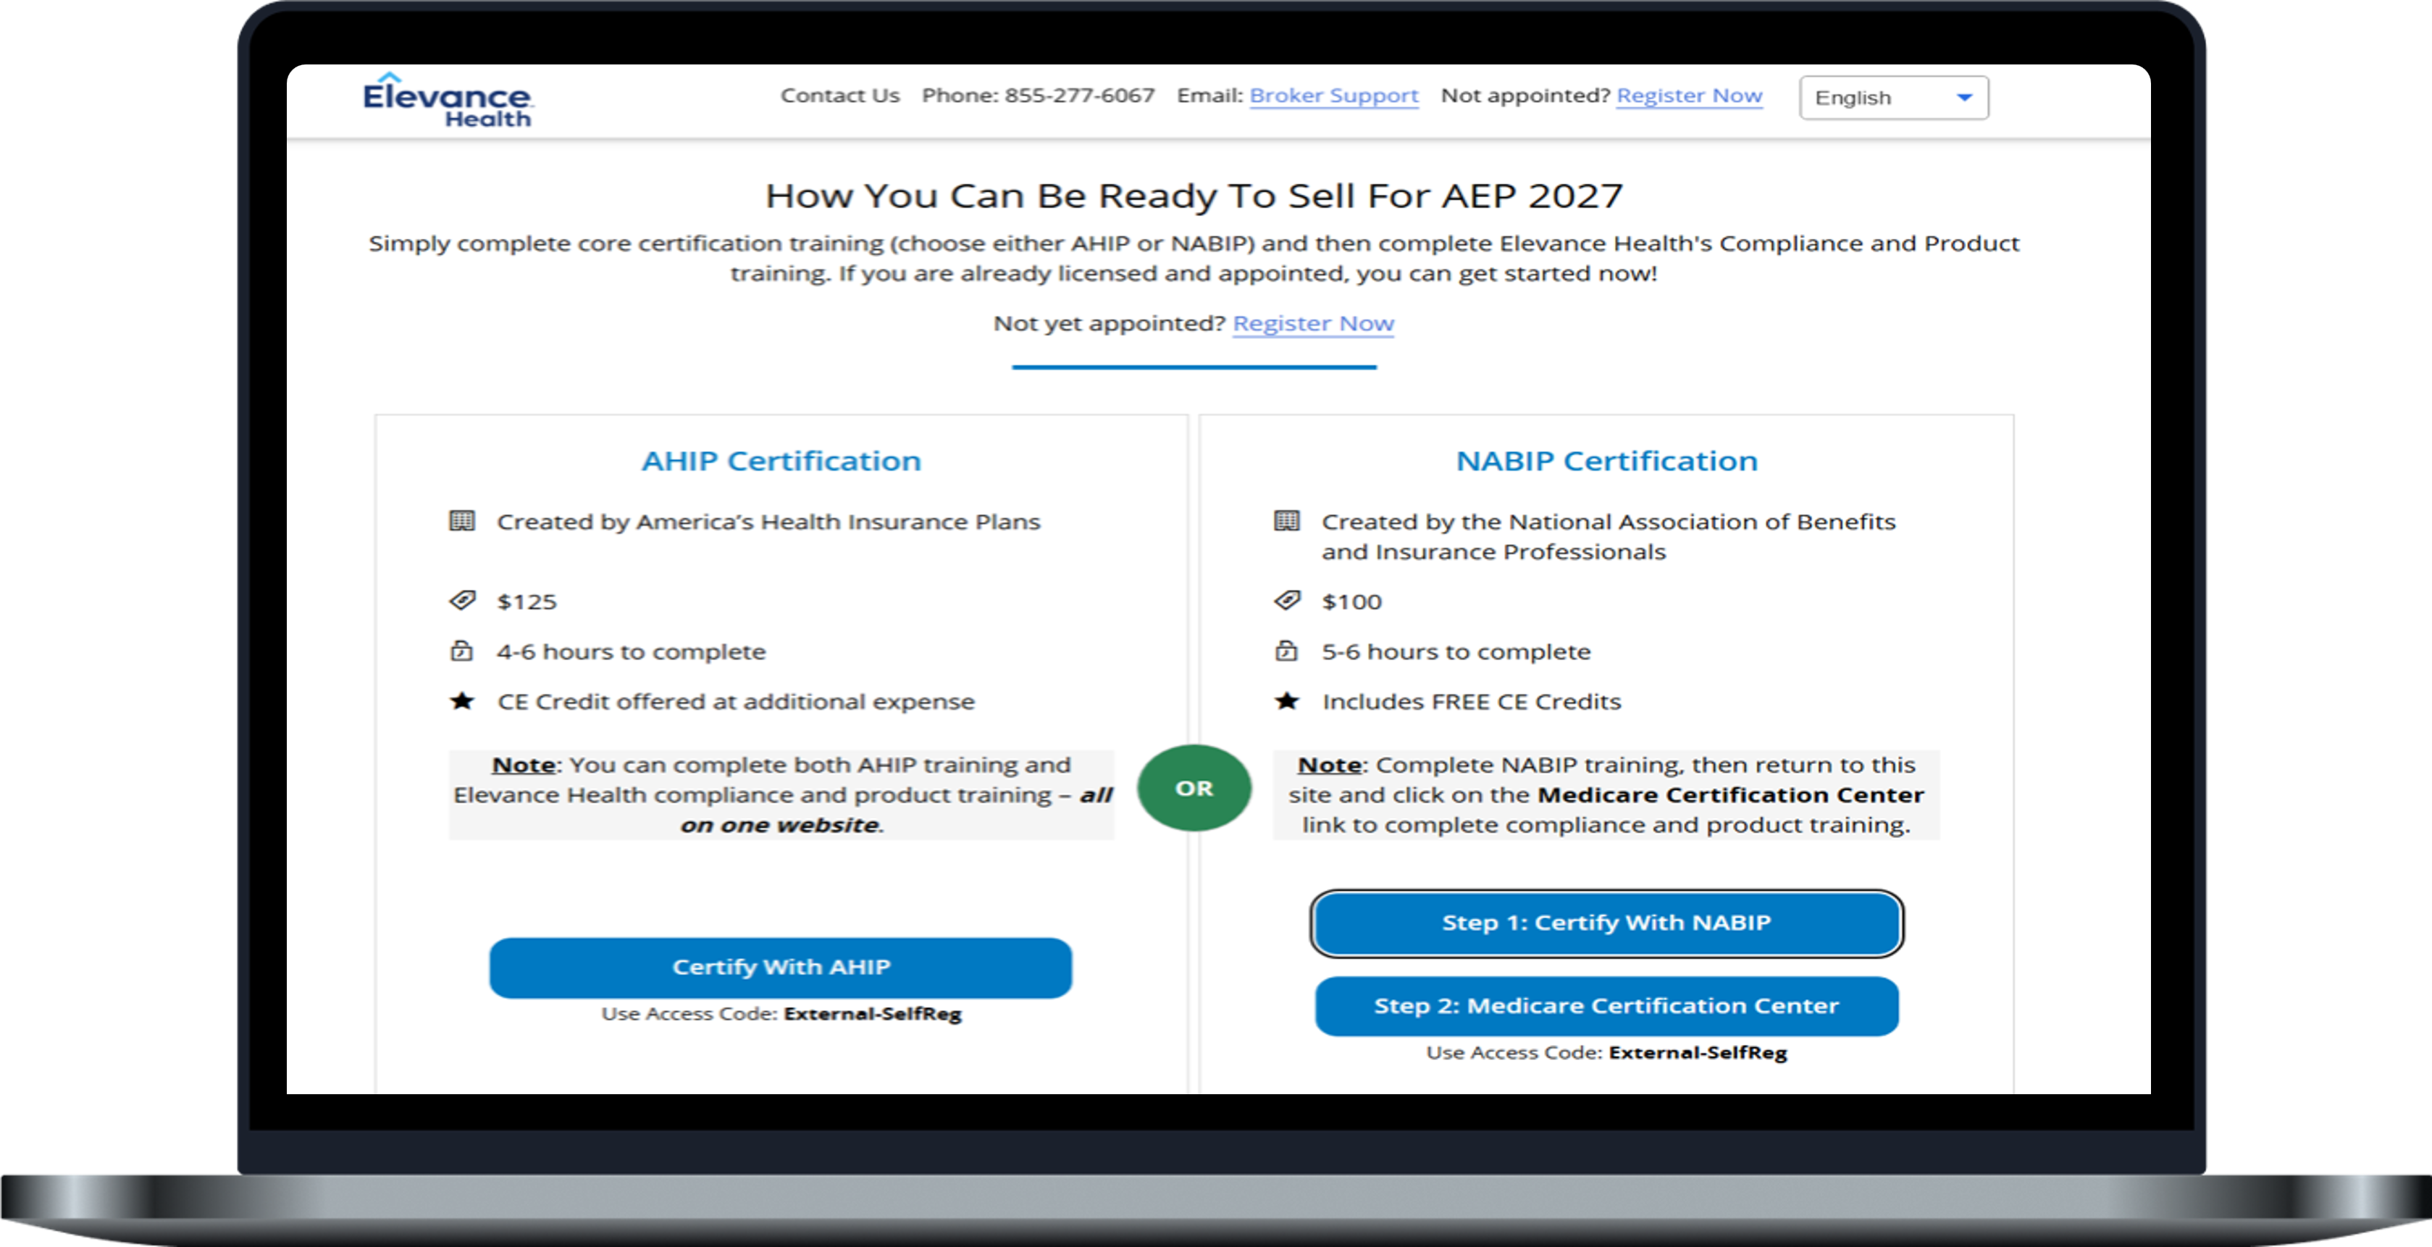This screenshot has height=1247, width=2432.
Task: Click Created by America's Health Insurance Plans
Action: point(768,522)
